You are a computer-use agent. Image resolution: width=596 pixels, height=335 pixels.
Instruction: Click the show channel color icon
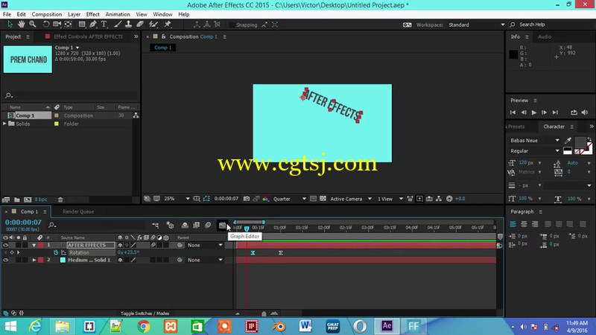click(x=265, y=199)
